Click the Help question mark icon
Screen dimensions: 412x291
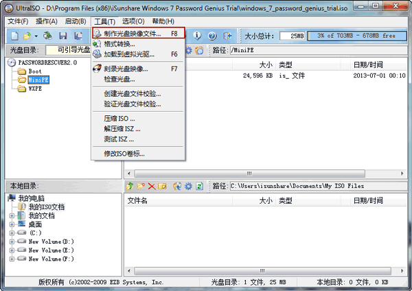click(212, 36)
